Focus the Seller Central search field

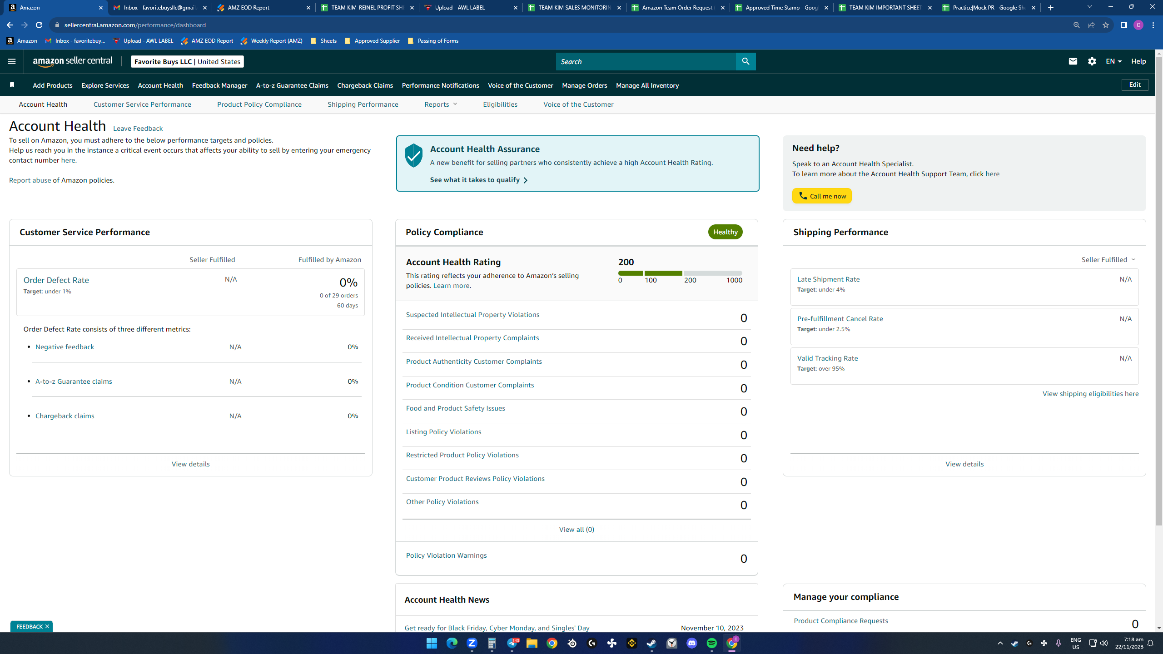(646, 61)
